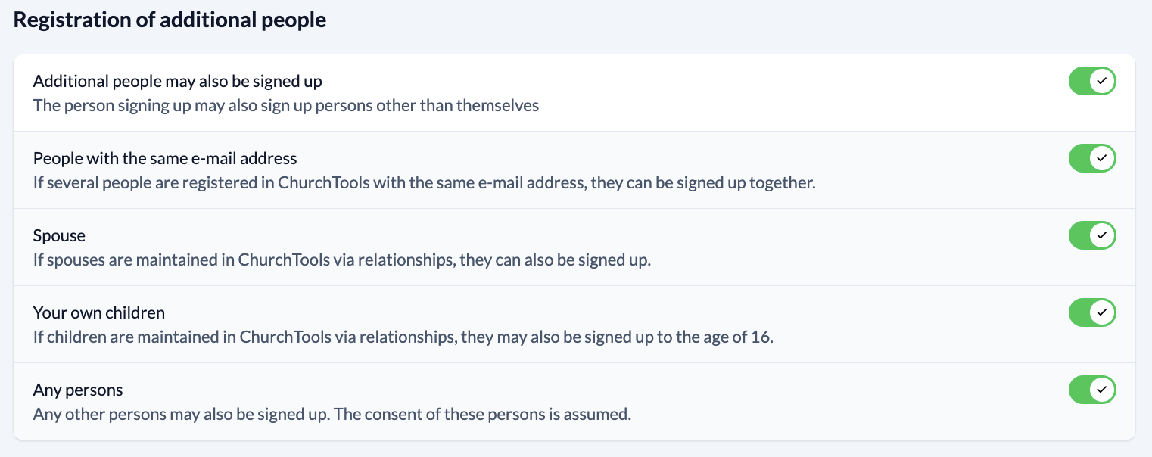Click the description about signing up other persons
The width and height of the screenshot is (1152, 457).
(285, 105)
